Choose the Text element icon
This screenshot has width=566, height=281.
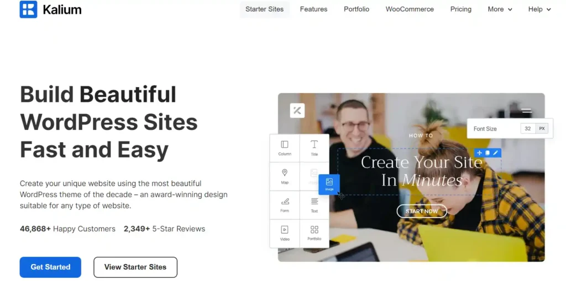click(314, 201)
